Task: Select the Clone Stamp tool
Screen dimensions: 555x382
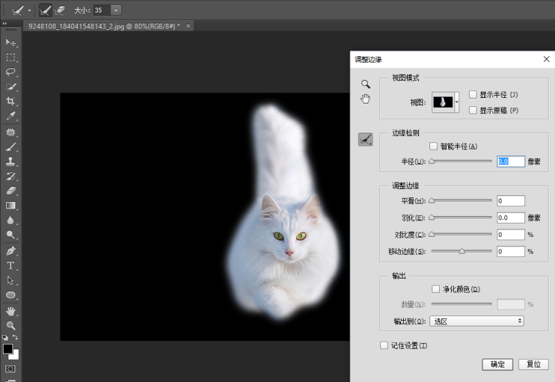Action: [10, 162]
